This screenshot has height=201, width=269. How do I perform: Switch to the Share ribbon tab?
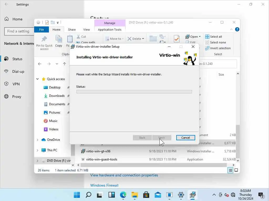point(72,30)
